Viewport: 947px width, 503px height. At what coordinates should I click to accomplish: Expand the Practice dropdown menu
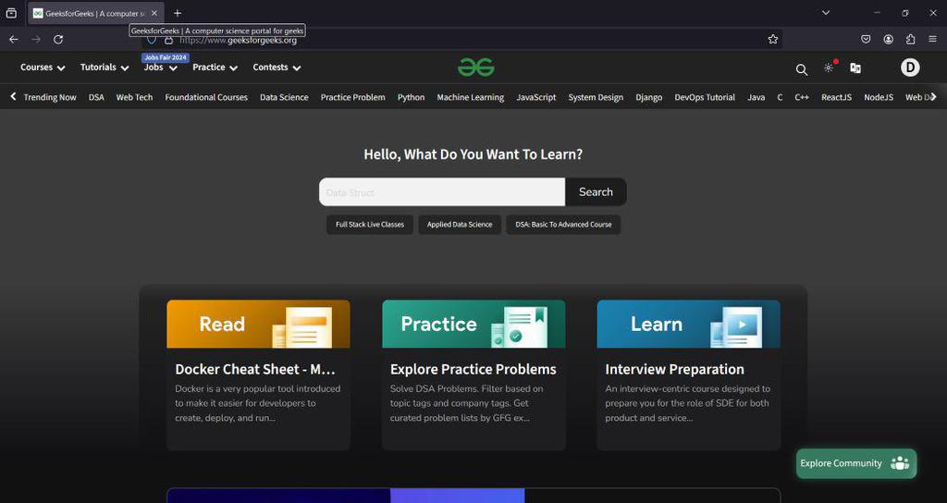click(215, 67)
